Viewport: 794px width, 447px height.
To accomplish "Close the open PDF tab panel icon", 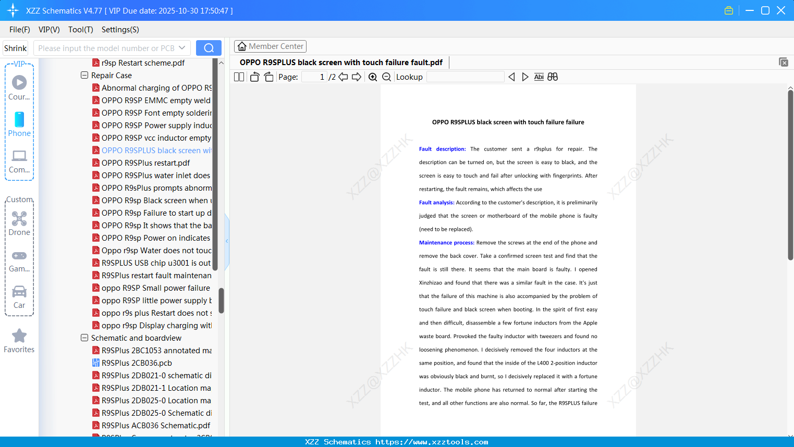I will point(784,62).
